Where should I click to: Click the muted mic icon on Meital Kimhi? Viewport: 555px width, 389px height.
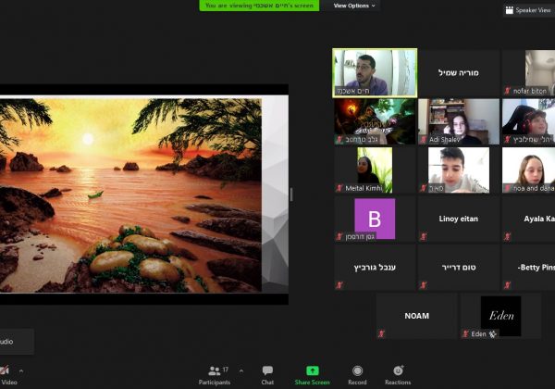click(x=339, y=188)
